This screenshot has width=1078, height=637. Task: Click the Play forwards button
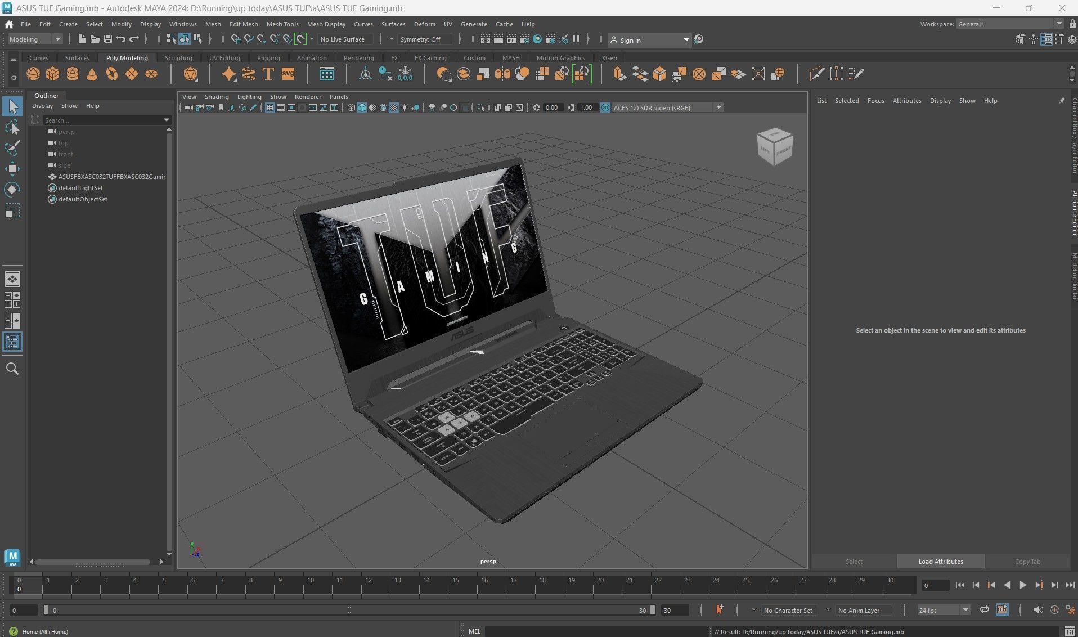[1023, 585]
